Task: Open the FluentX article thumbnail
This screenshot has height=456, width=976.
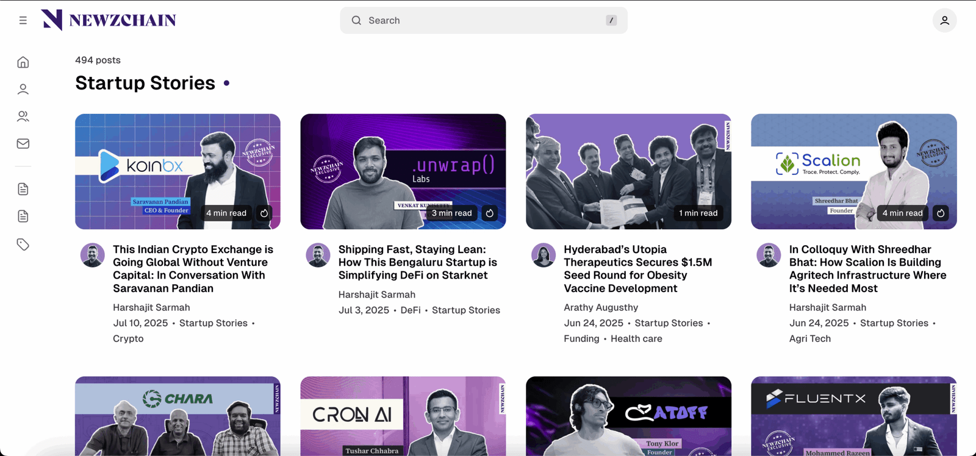Action: click(x=854, y=416)
